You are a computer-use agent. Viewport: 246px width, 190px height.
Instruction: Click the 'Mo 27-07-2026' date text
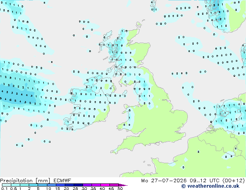click(164, 181)
